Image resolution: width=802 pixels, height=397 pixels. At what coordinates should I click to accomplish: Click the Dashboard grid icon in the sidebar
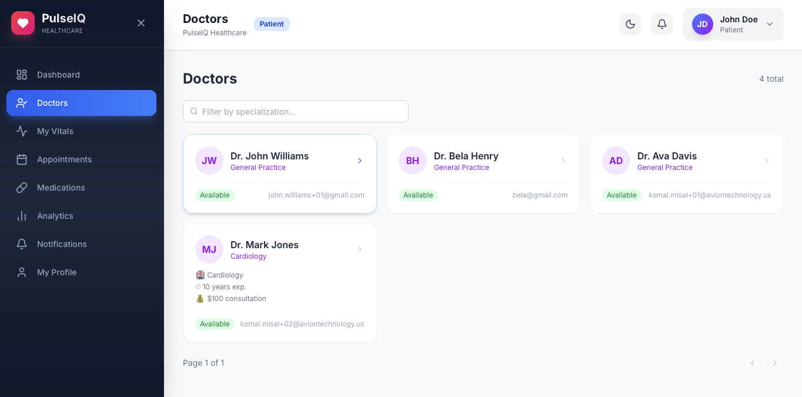click(x=22, y=75)
